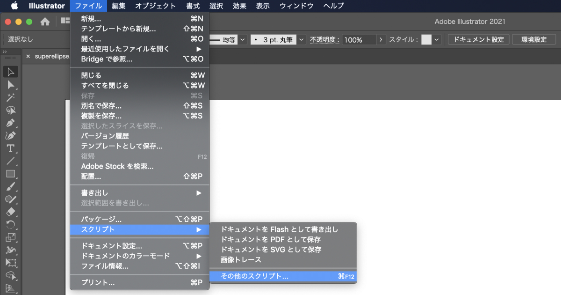Viewport: 561px width, 295px height.
Task: Choose 配置... menu item
Action: [140, 177]
